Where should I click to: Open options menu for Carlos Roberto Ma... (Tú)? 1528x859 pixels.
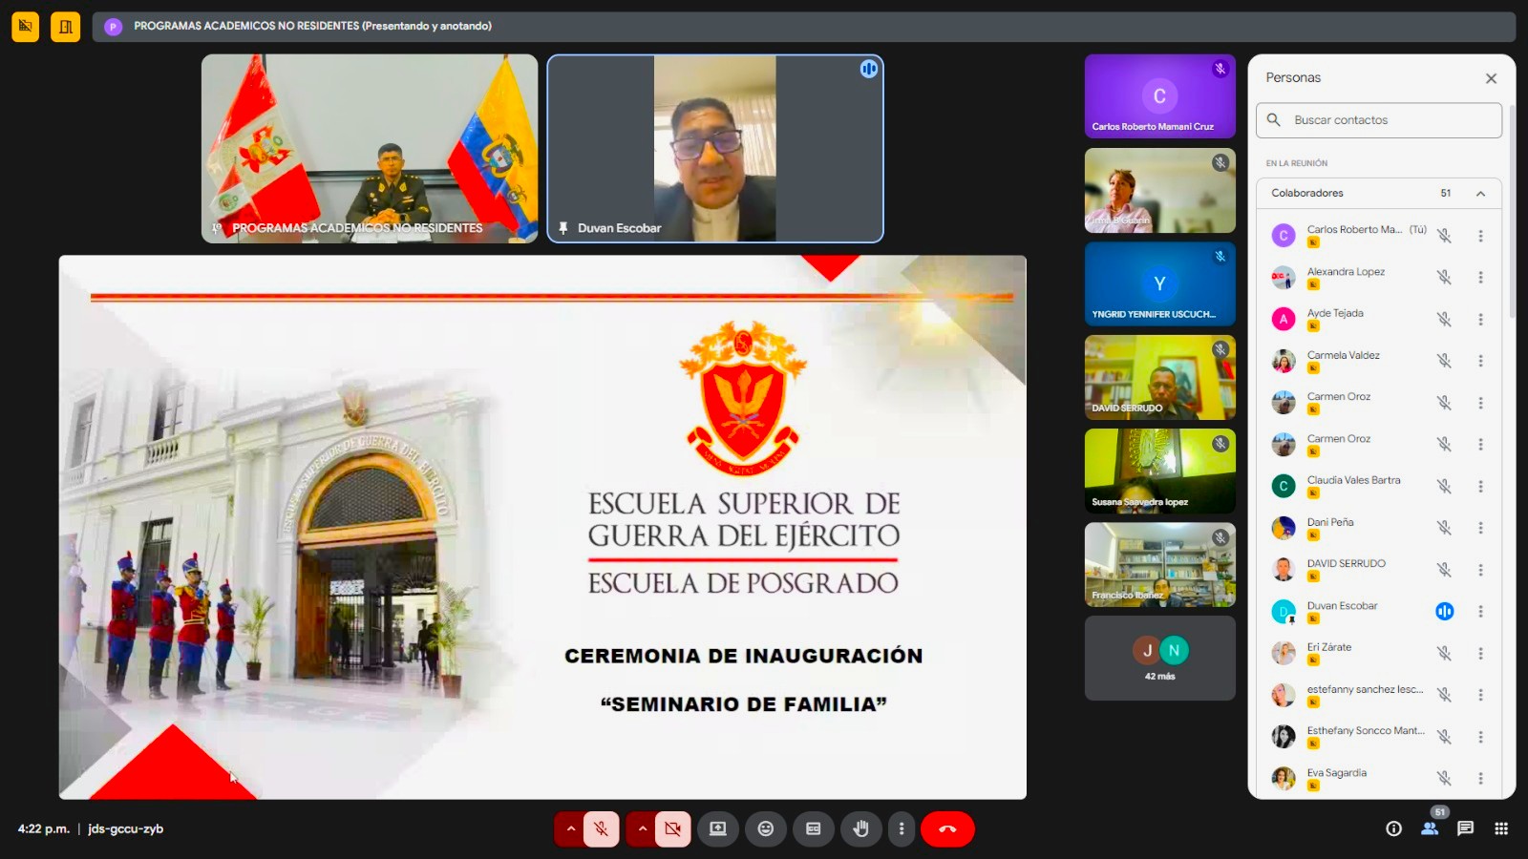(x=1481, y=236)
